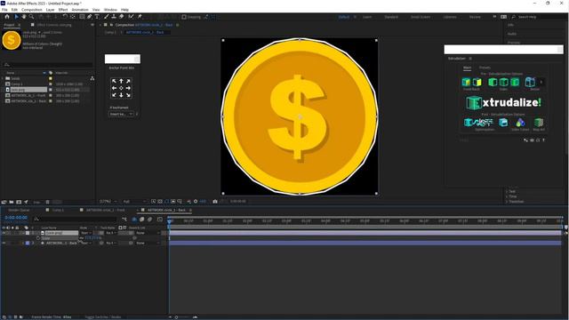Select the Libraries workspace
The height and width of the screenshot is (320, 569).
tap(450, 17)
